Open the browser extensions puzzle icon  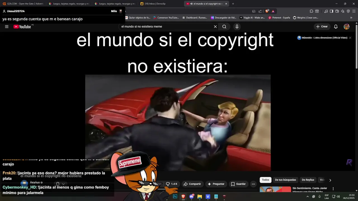coord(311,11)
